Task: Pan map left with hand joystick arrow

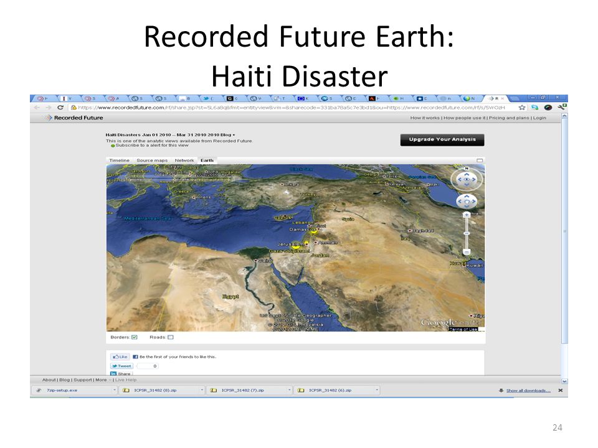Action: point(460,201)
